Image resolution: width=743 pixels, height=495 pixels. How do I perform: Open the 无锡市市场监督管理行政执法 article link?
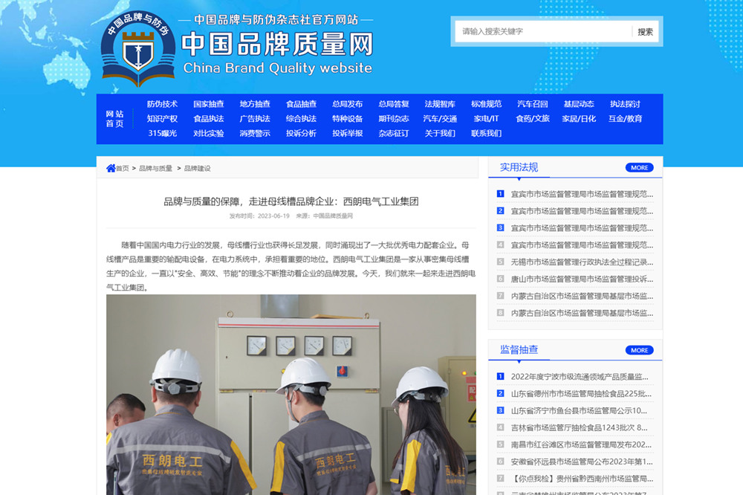click(582, 262)
